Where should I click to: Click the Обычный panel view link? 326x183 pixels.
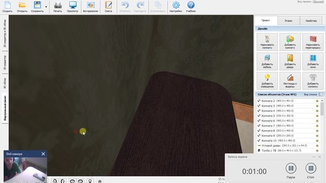click(x=318, y=2)
